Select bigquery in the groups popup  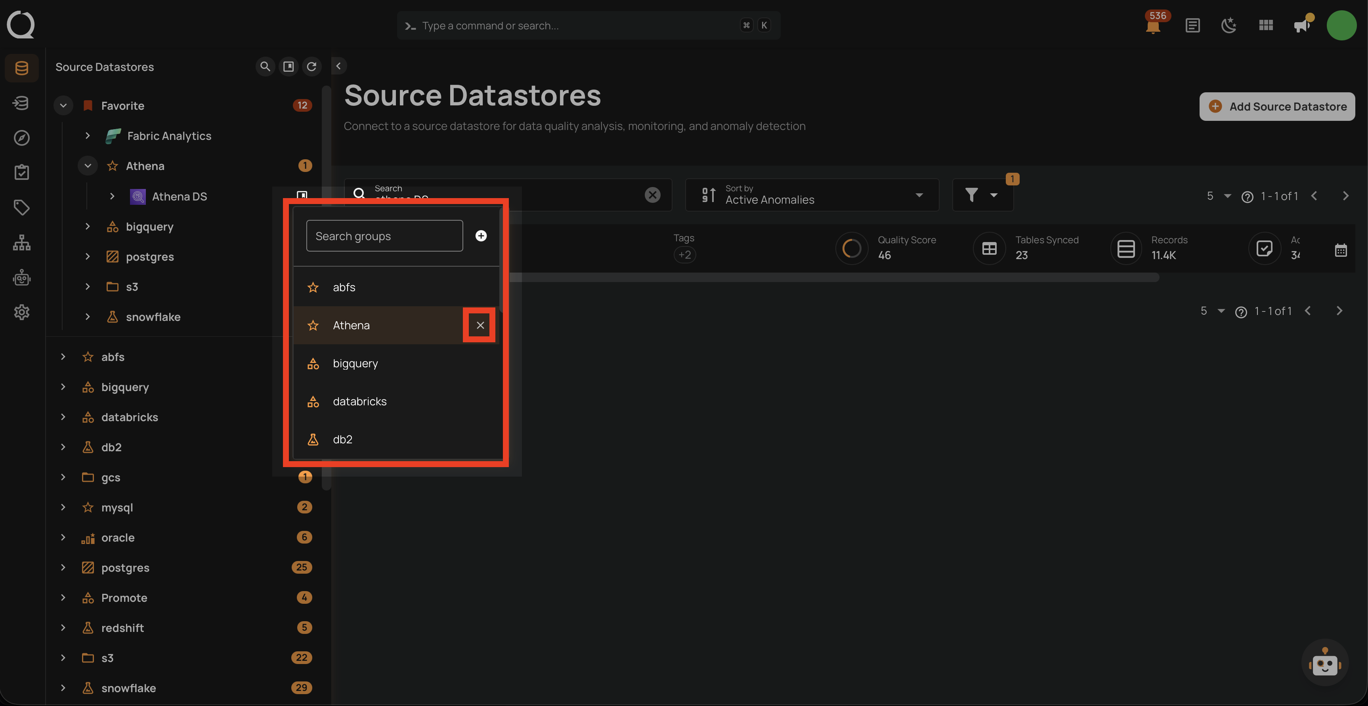coord(355,364)
